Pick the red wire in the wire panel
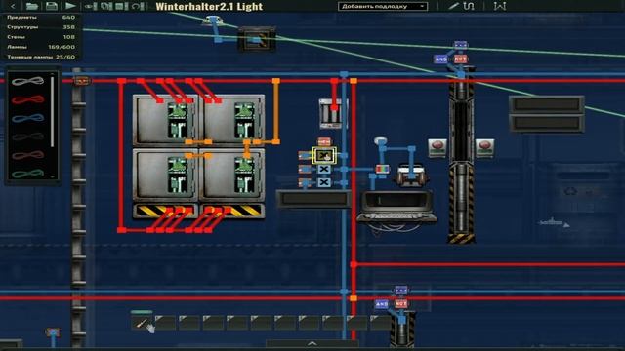The height and width of the screenshot is (351, 625). tap(27, 99)
